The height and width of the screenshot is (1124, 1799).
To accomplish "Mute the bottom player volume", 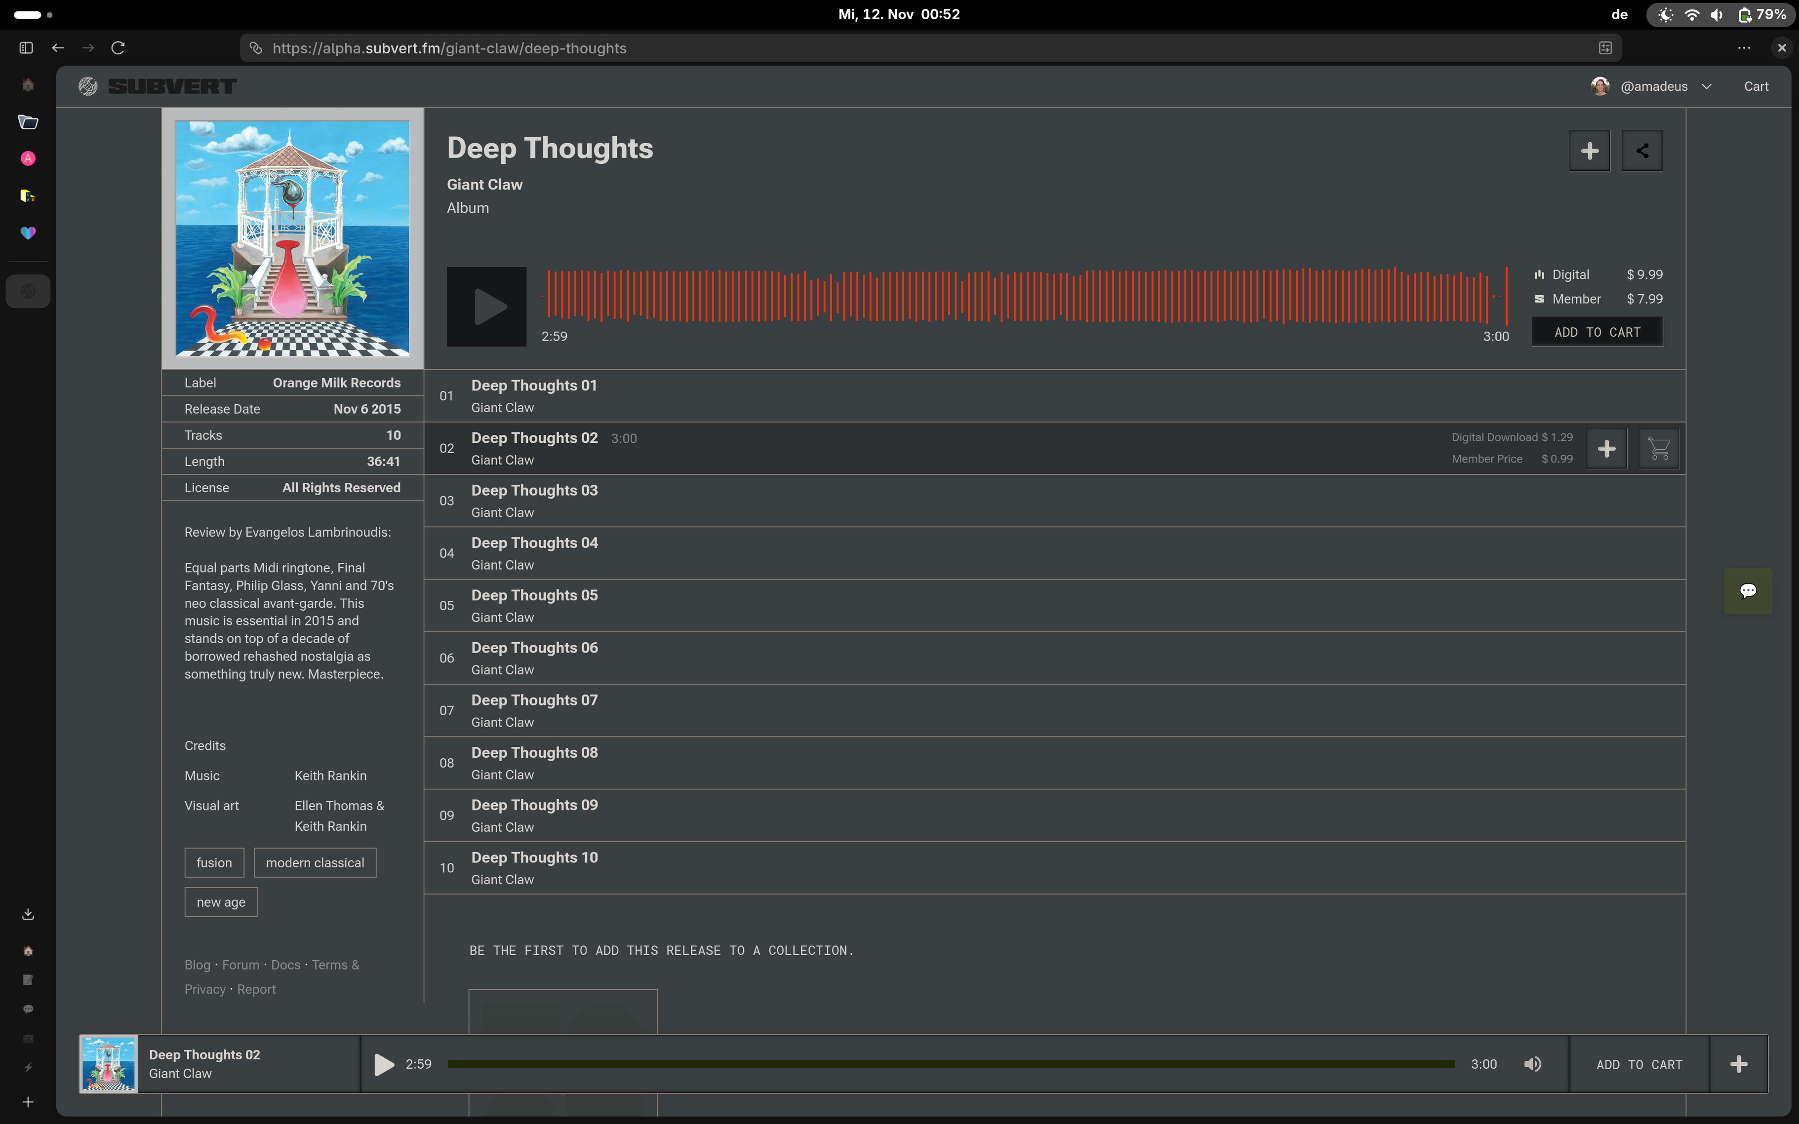I will 1532,1064.
